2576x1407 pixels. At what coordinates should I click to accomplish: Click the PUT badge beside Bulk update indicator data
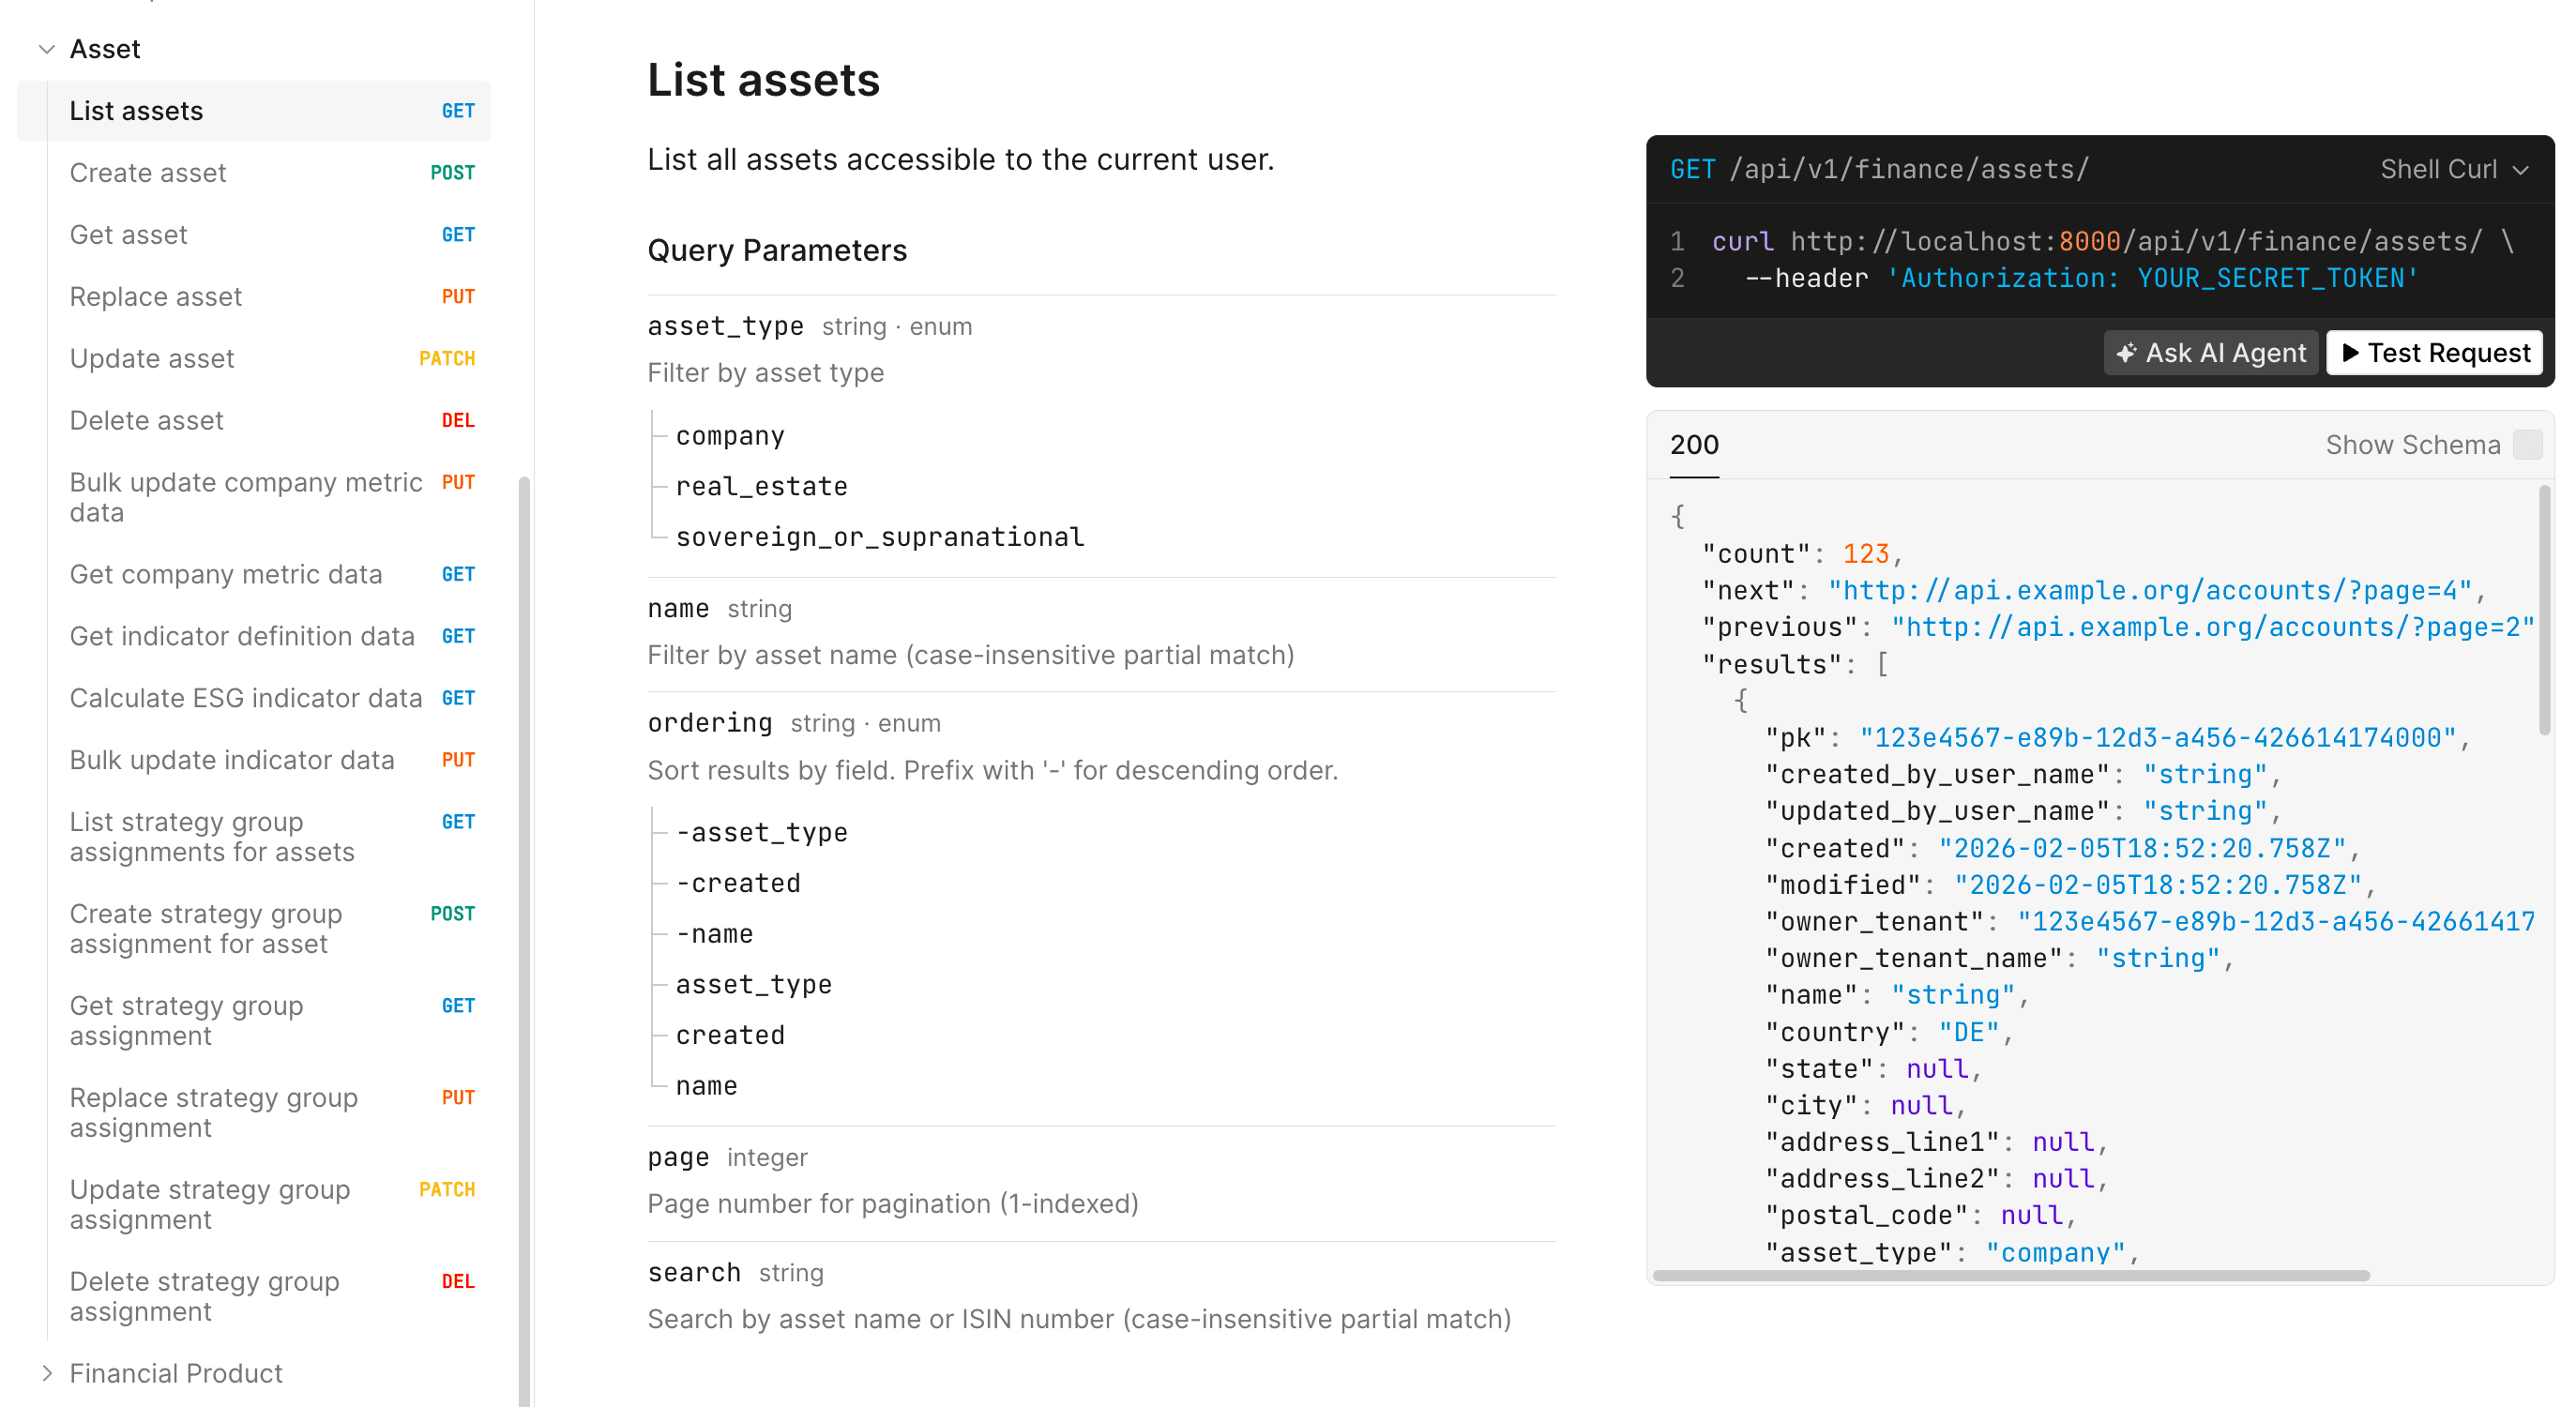click(458, 759)
